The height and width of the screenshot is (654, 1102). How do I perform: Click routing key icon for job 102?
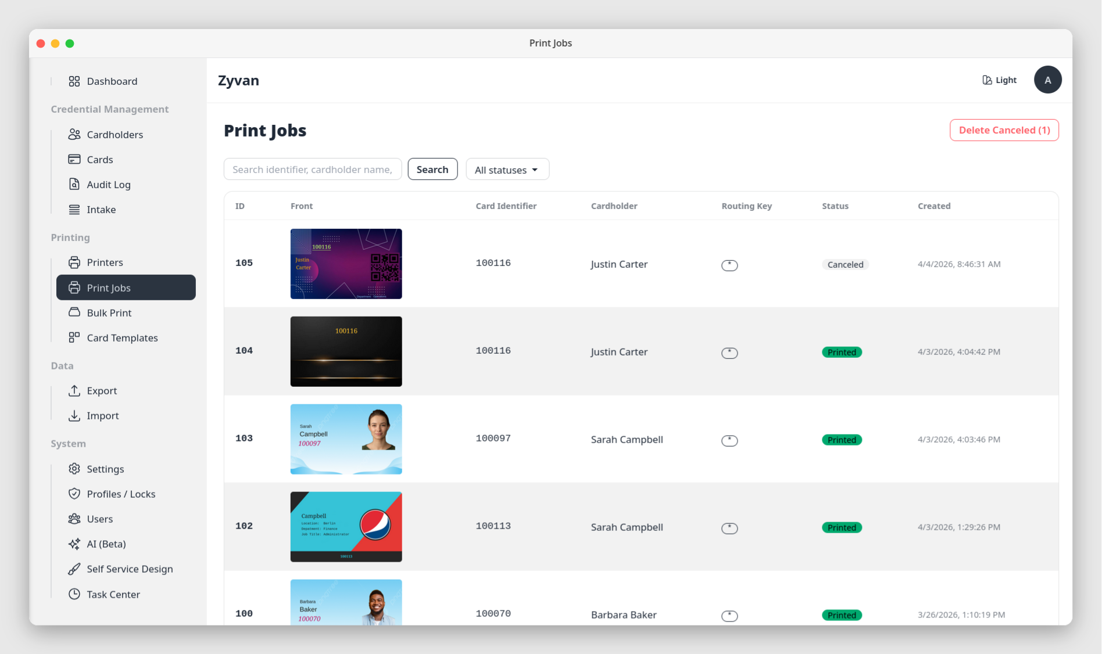pos(729,529)
